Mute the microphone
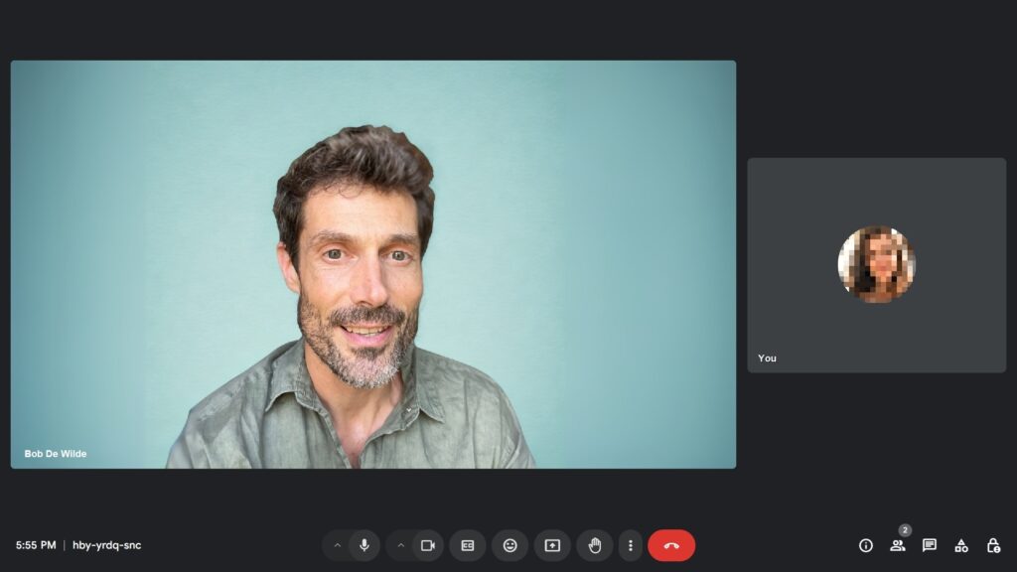This screenshot has height=572, width=1017. click(x=364, y=545)
